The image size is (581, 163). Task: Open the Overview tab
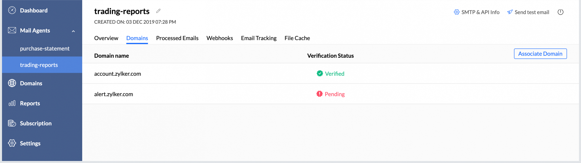106,38
